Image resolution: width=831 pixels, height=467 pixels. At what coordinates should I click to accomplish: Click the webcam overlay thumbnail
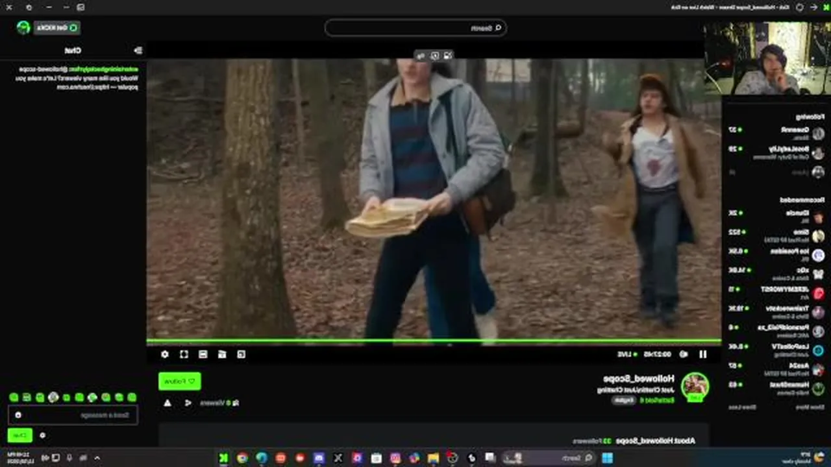pyautogui.click(x=767, y=58)
